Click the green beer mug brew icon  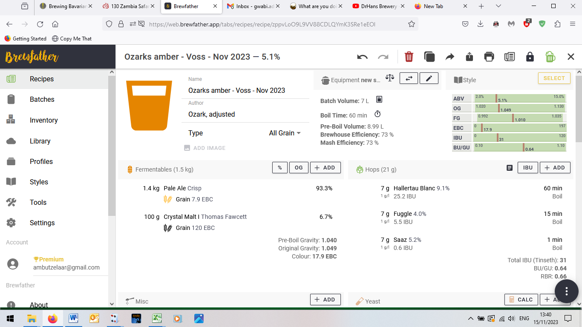pyautogui.click(x=550, y=57)
